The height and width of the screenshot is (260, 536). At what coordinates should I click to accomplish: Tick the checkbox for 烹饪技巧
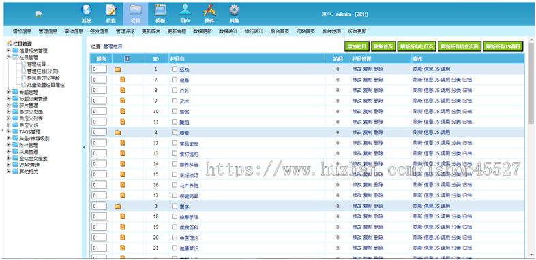tap(175, 174)
